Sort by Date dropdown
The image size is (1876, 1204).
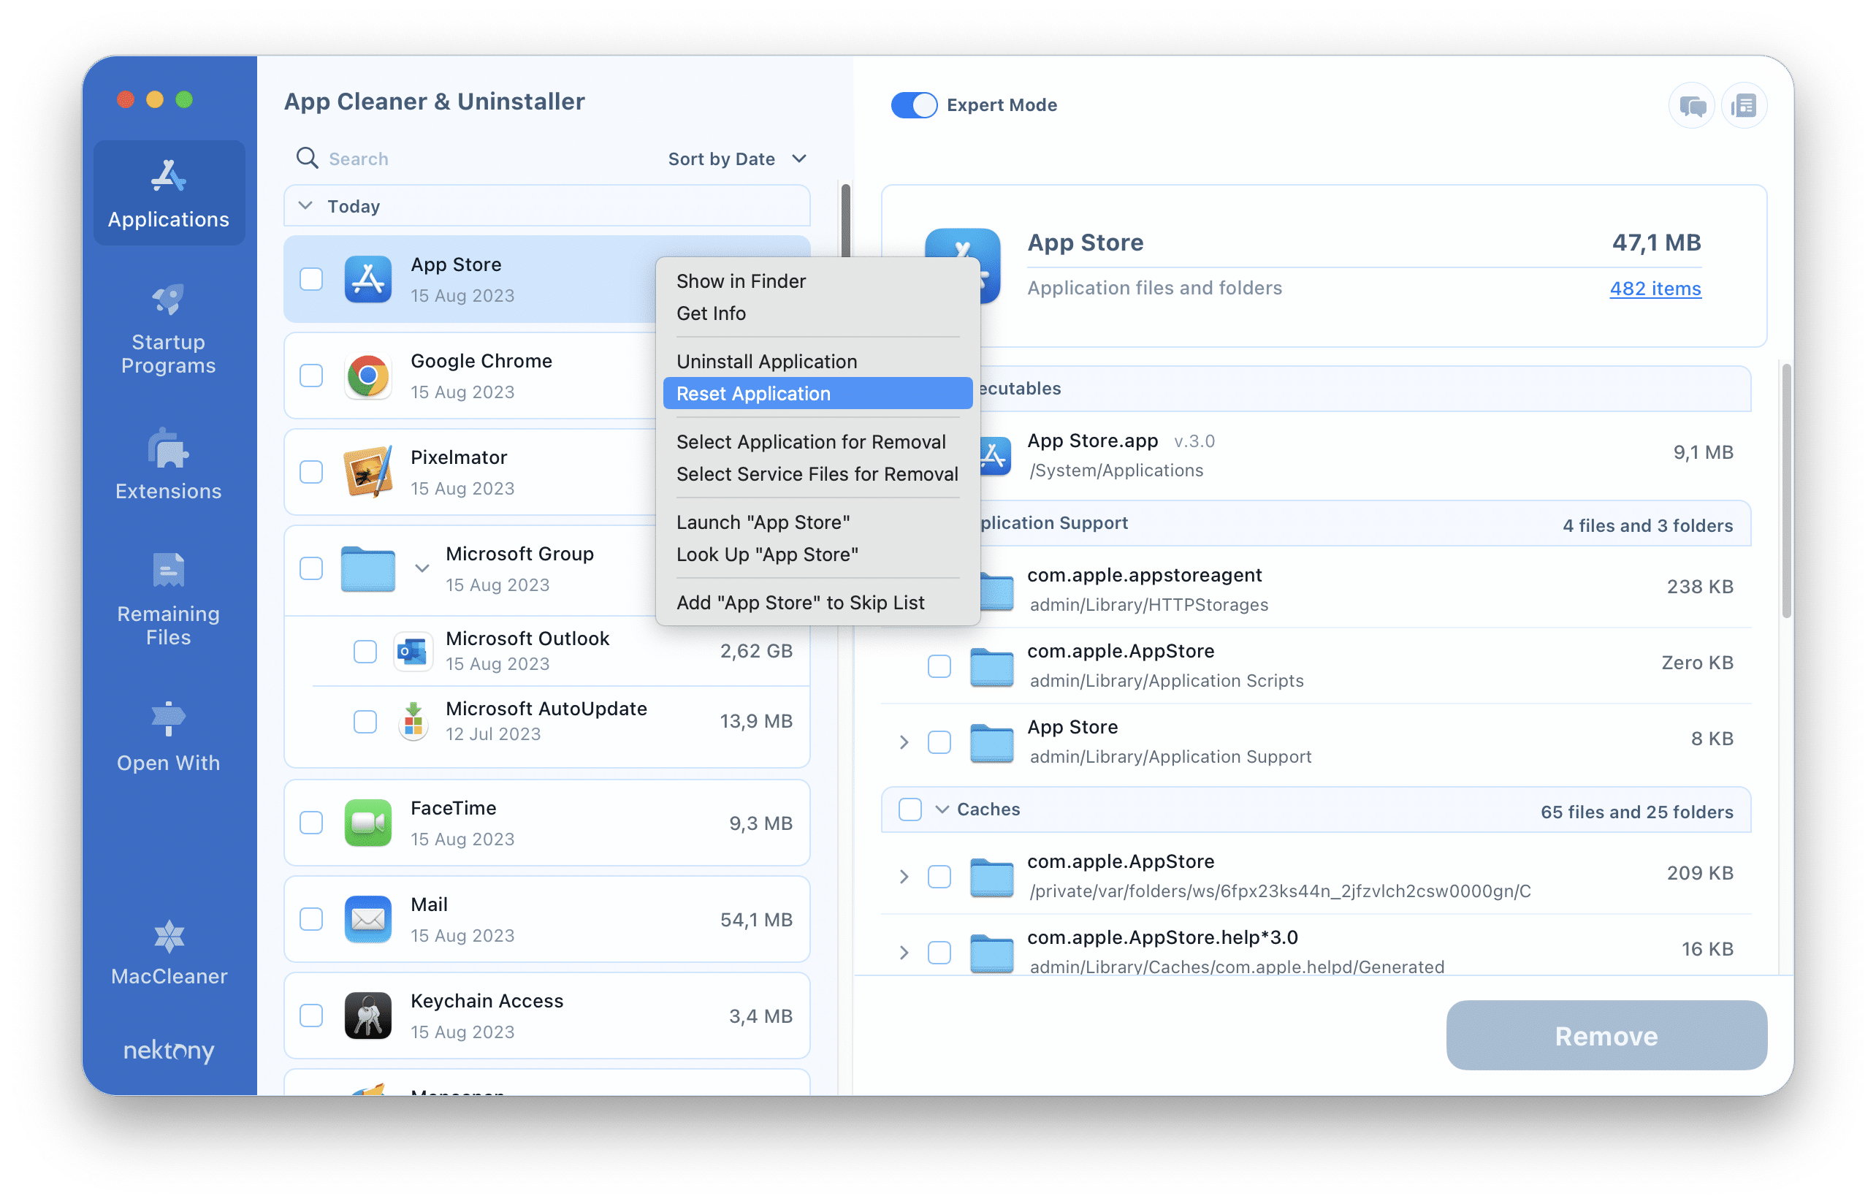(x=734, y=157)
